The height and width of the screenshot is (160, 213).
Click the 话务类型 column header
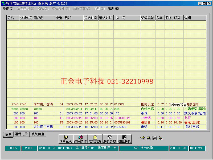click(147, 18)
